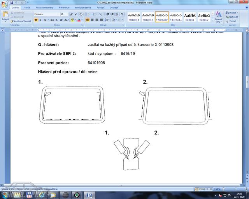Apply the Normálny style
Viewport: 249px width, 199px height.
162,16
